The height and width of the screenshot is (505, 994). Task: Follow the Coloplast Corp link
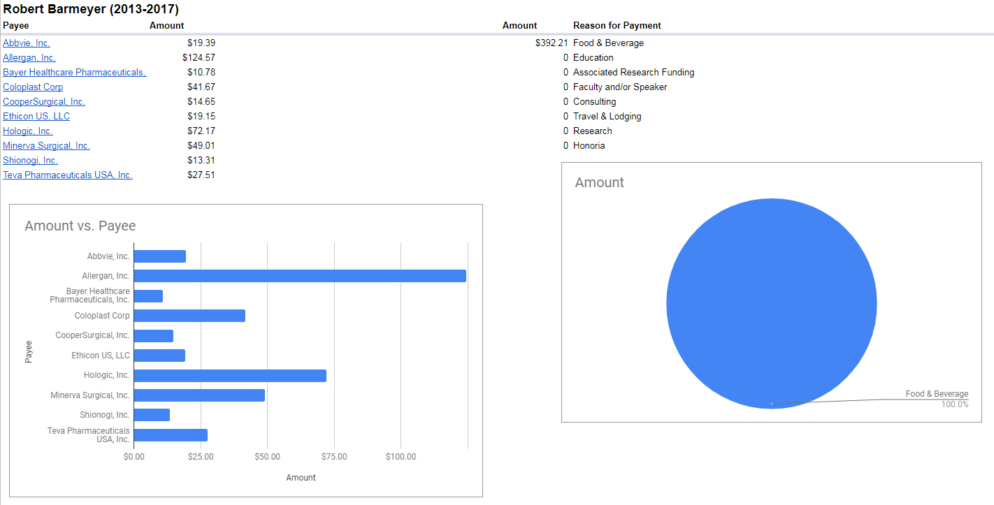pos(33,87)
